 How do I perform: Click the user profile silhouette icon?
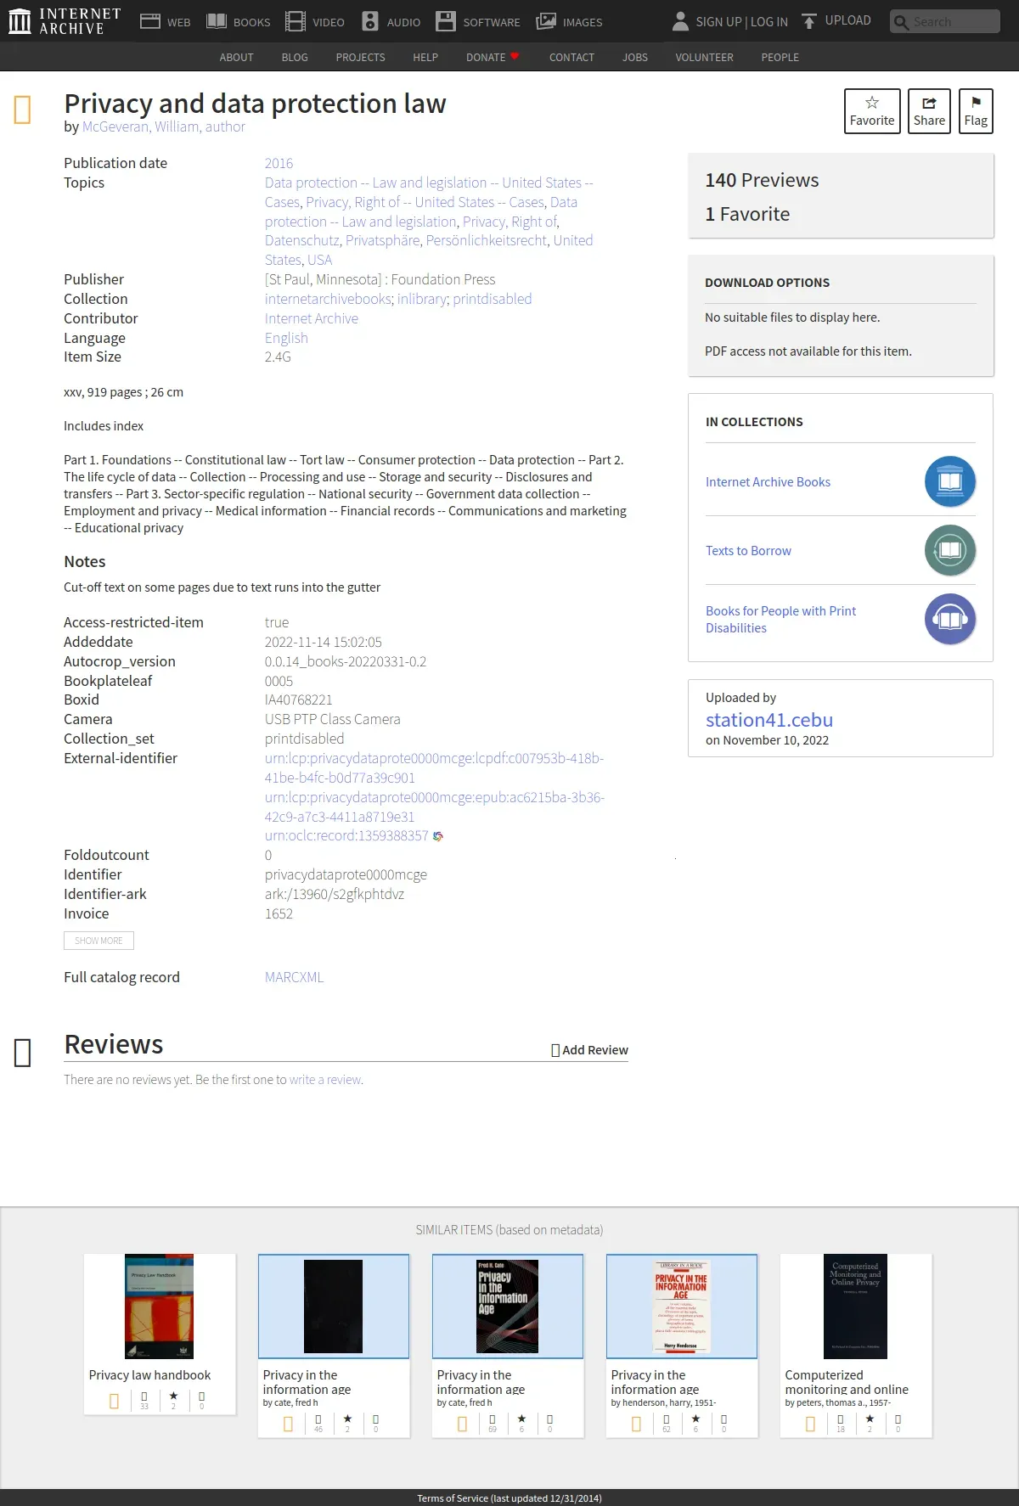680,21
